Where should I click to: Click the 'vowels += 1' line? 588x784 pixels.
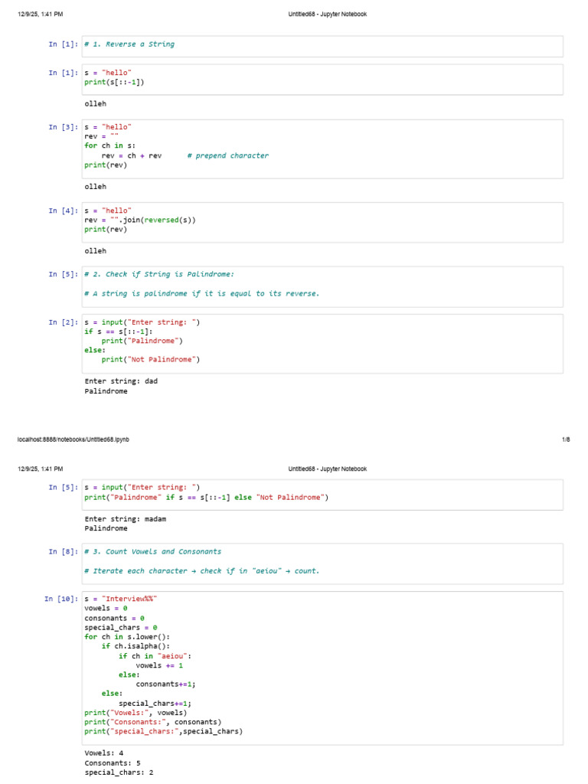(159, 665)
